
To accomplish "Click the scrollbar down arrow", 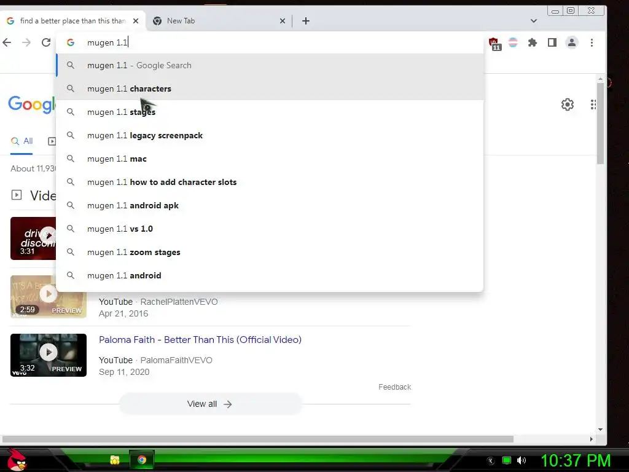I will [600, 430].
